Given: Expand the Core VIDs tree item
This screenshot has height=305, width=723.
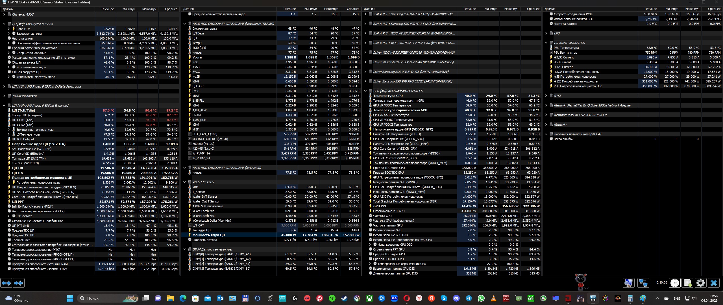Looking at the screenshot, I should tap(8, 29).
